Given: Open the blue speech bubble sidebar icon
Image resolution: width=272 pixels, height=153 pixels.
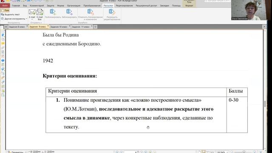Looking at the screenshot, I should (3, 60).
